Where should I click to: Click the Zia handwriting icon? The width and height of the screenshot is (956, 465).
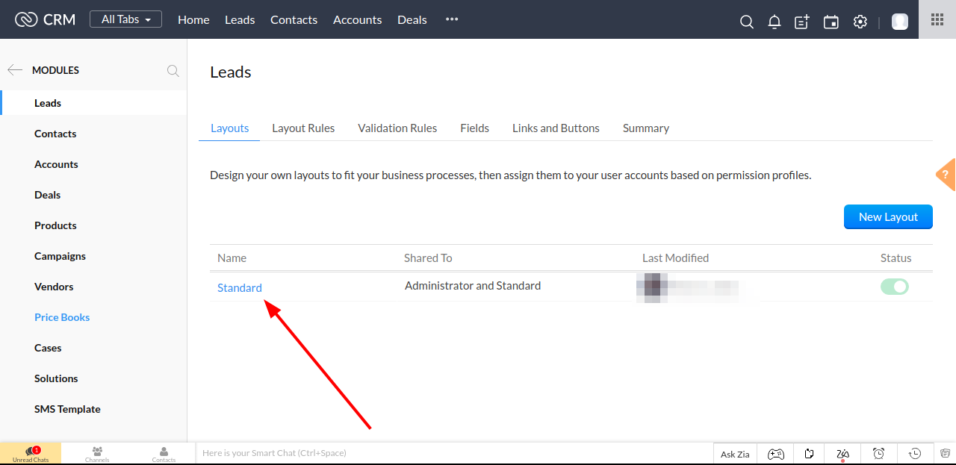pyautogui.click(x=843, y=454)
